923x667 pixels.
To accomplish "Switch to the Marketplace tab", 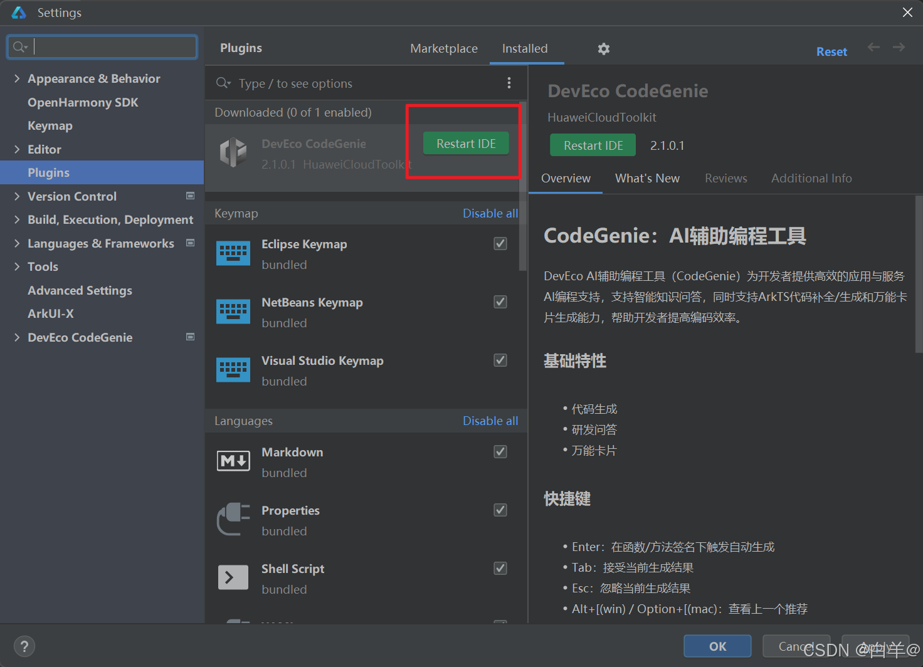I will (444, 48).
